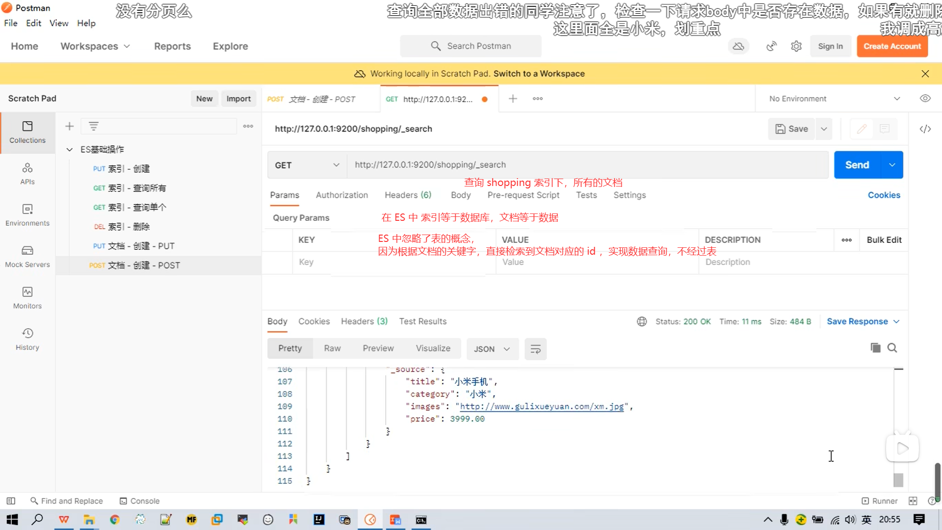This screenshot has height=530, width=942.
Task: Open the Collections sidebar panel
Action: coord(27,132)
